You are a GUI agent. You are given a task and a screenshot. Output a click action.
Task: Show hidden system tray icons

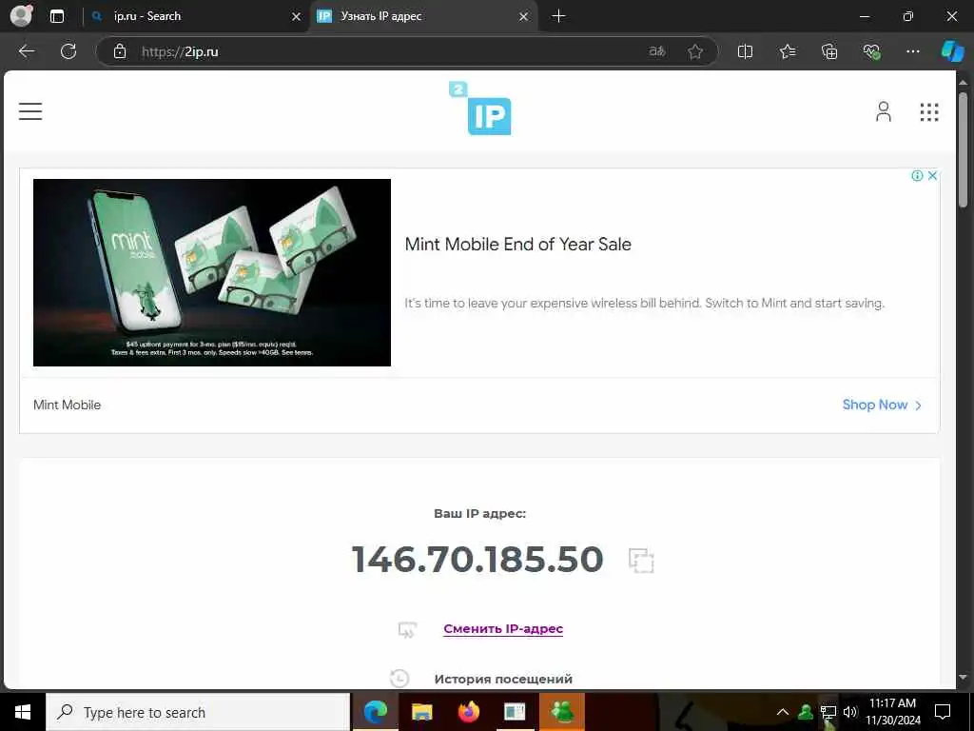pos(783,712)
